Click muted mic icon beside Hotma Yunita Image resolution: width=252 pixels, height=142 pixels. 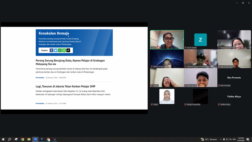[219, 48]
